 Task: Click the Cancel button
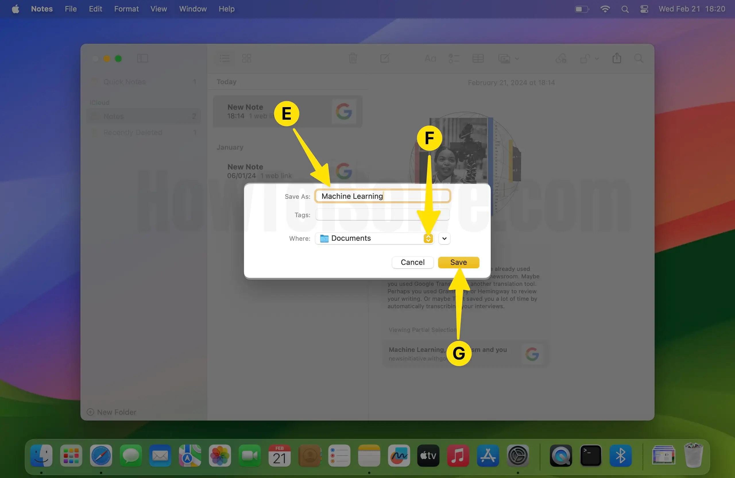412,262
